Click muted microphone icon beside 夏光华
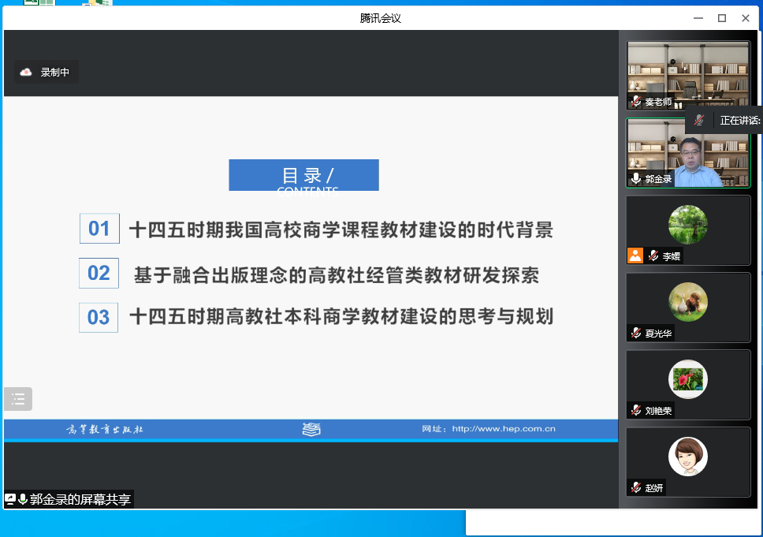The image size is (763, 537). click(x=635, y=333)
